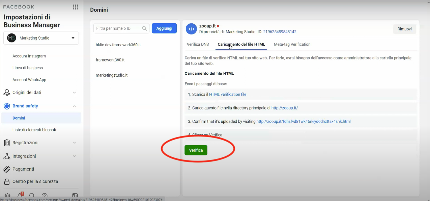The width and height of the screenshot is (430, 201).
Task: Click the Rimuovi button
Action: tap(404, 29)
